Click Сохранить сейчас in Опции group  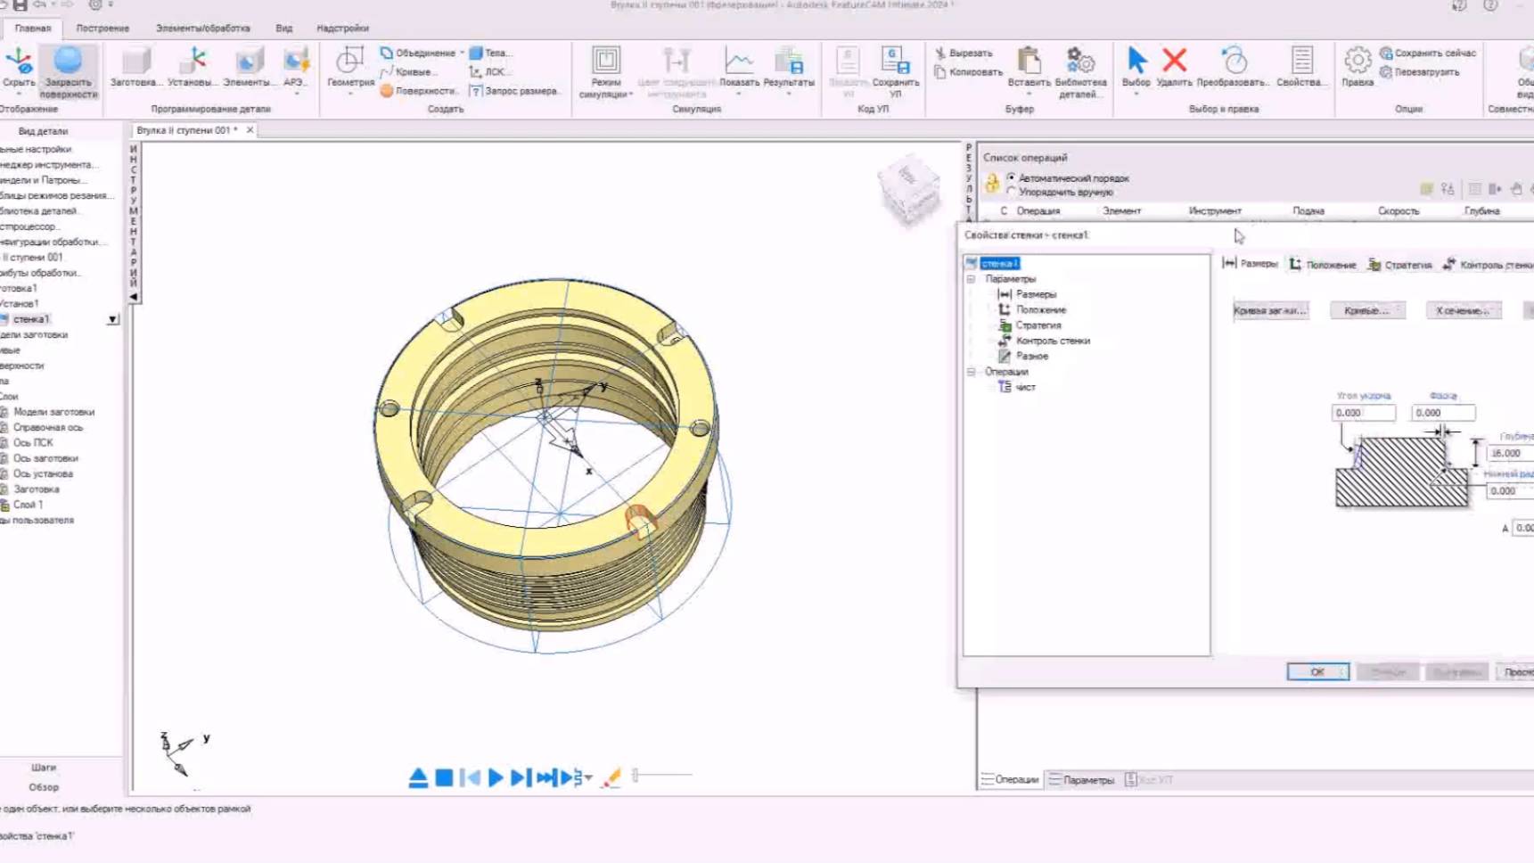point(1428,53)
